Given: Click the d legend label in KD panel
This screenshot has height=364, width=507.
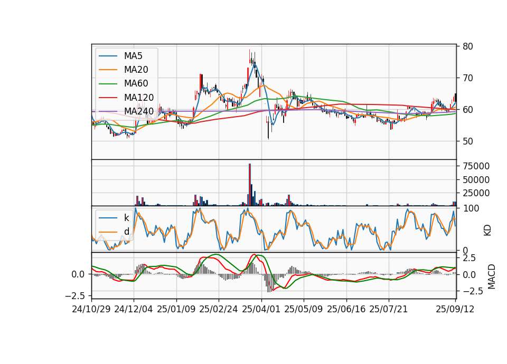Looking at the screenshot, I should coord(127,232).
